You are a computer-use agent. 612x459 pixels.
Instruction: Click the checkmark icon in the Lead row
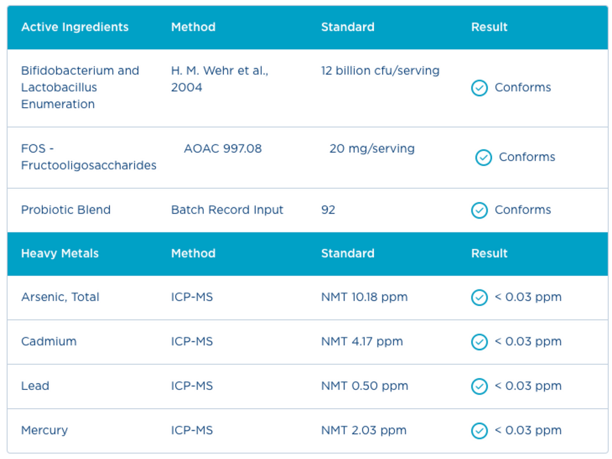[479, 386]
